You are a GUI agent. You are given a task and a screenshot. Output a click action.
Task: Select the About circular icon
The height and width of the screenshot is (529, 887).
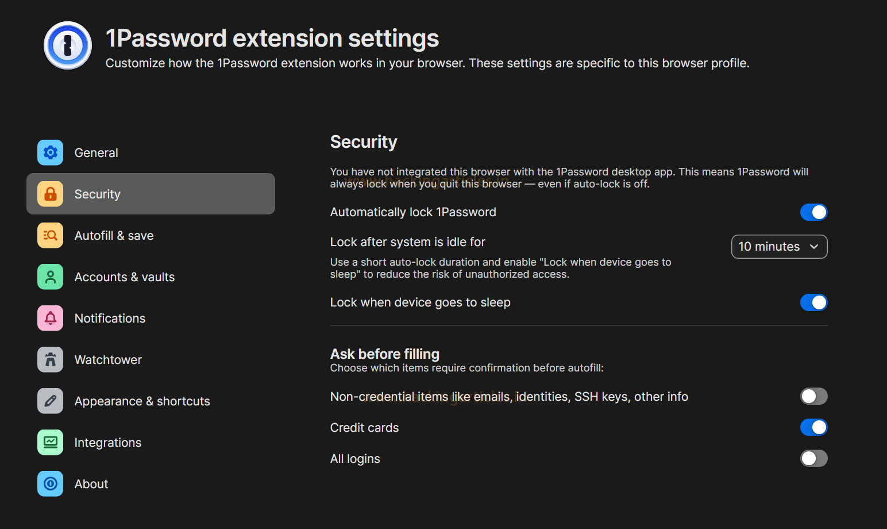pyautogui.click(x=51, y=484)
